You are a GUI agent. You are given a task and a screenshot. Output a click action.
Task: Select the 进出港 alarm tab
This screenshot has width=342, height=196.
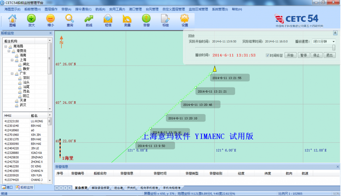[x=119, y=188]
